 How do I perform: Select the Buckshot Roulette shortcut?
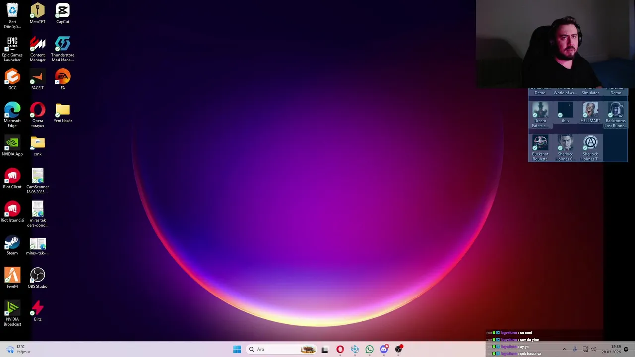point(540,148)
